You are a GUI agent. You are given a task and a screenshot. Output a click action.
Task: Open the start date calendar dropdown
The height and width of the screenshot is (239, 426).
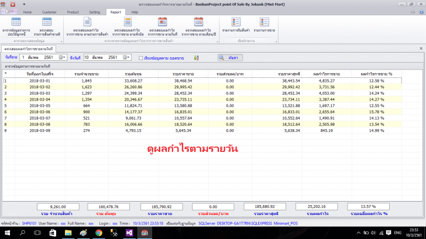click(x=62, y=57)
